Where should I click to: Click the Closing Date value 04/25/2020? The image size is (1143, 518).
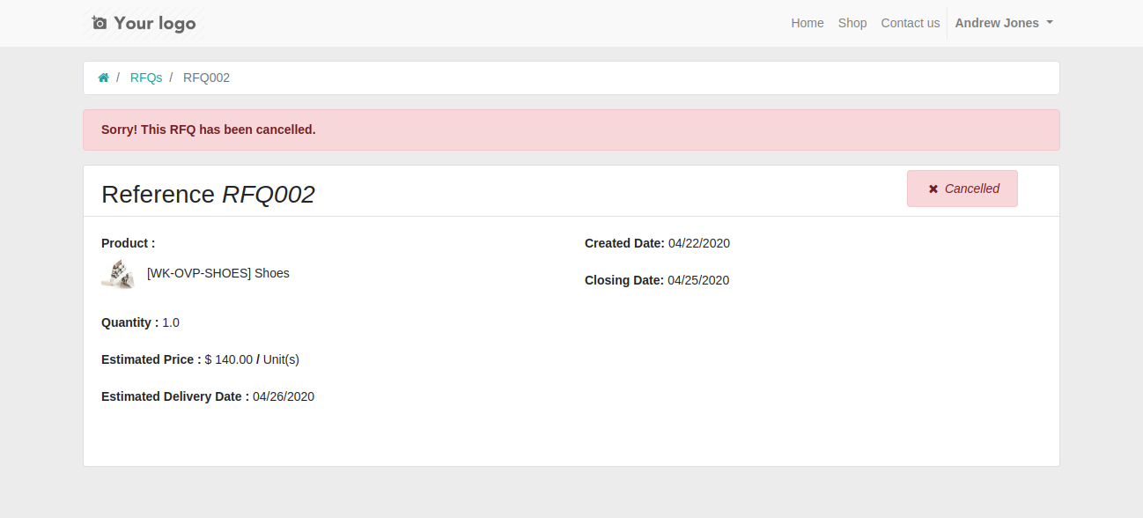click(x=698, y=280)
